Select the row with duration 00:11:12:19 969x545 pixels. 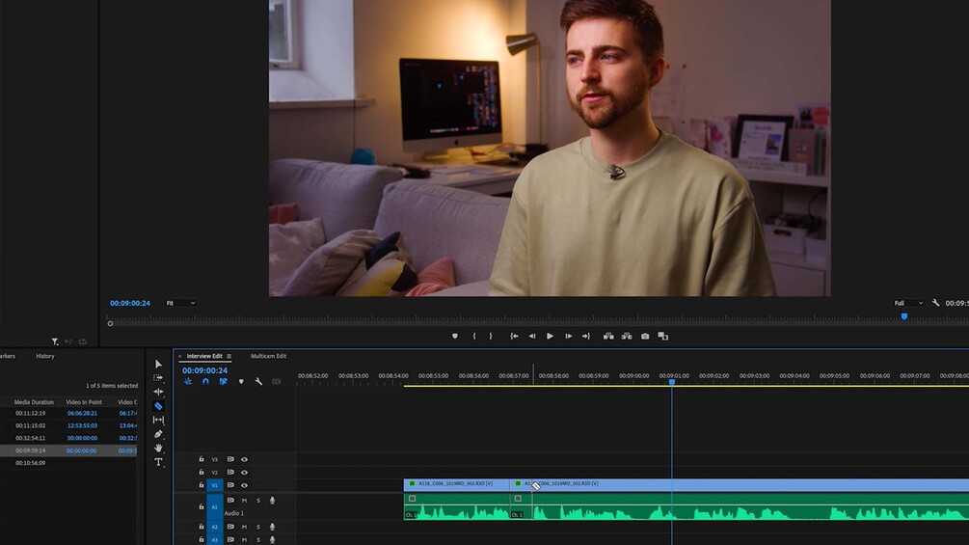68,414
